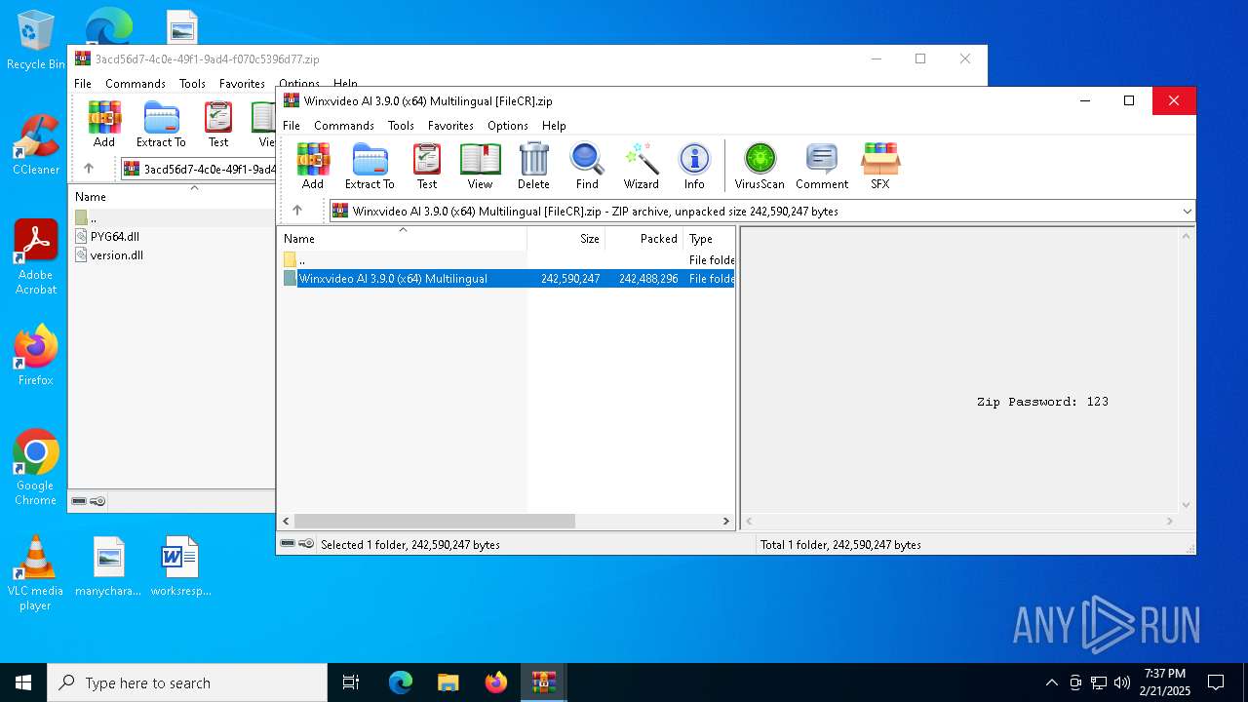Sort by Name column in back window

point(174,197)
